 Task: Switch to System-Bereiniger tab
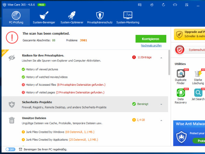[44, 17]
